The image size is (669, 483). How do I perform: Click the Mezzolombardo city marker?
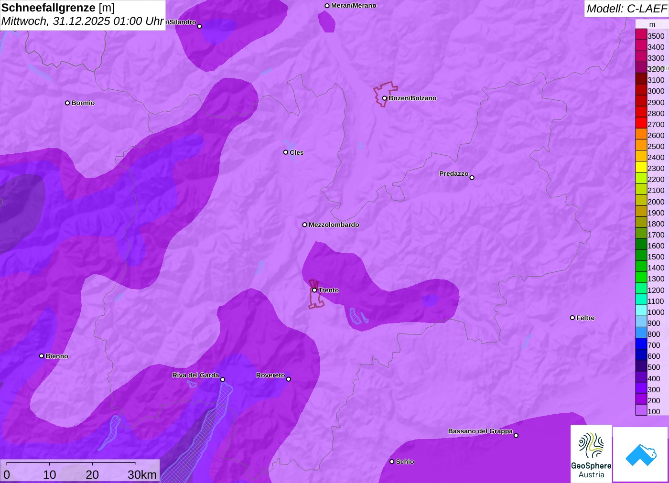point(304,225)
